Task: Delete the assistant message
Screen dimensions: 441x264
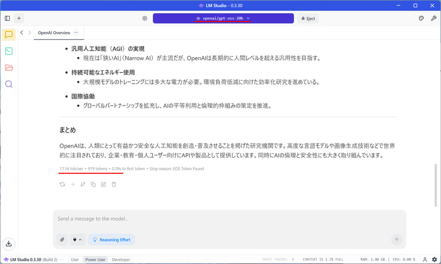Action: click(x=114, y=184)
